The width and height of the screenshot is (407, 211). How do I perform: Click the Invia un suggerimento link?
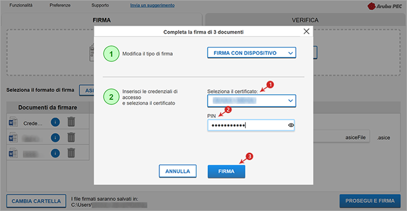[152, 5]
